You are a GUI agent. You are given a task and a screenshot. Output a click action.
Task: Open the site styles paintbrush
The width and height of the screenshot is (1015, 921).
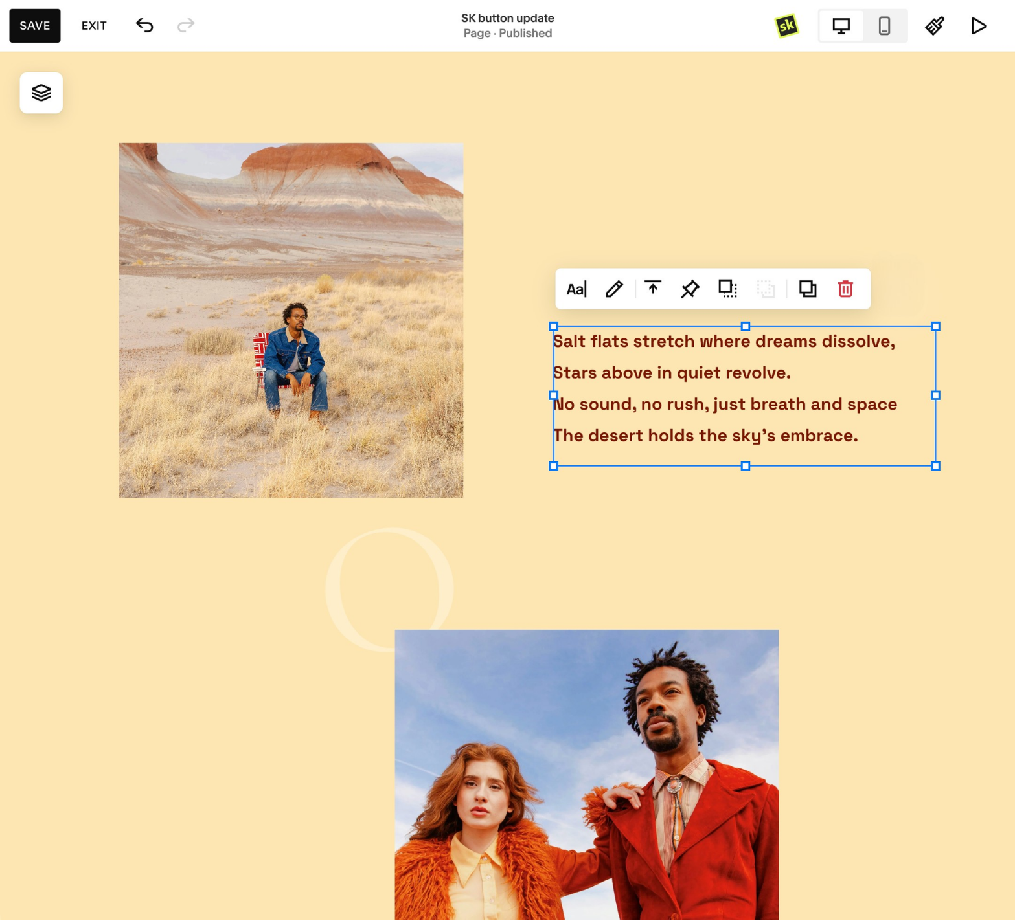934,26
